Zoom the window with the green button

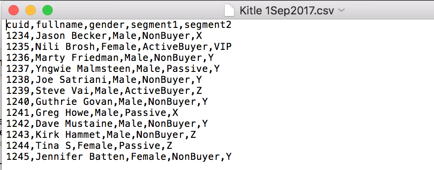point(47,11)
